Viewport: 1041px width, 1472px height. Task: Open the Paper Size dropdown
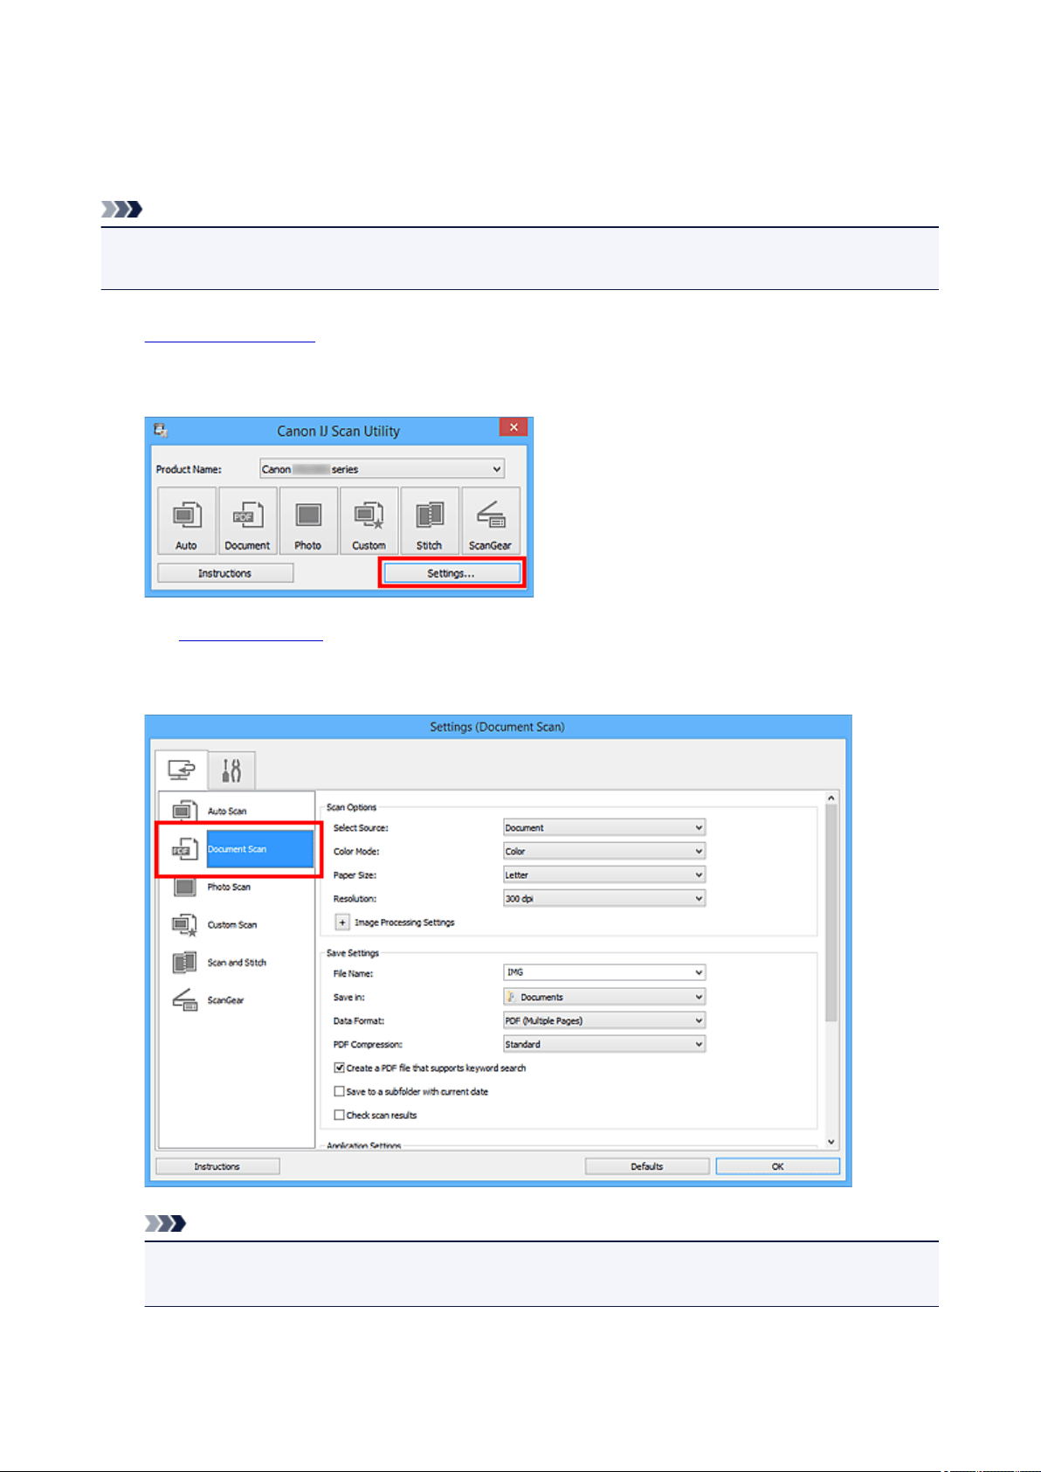604,874
